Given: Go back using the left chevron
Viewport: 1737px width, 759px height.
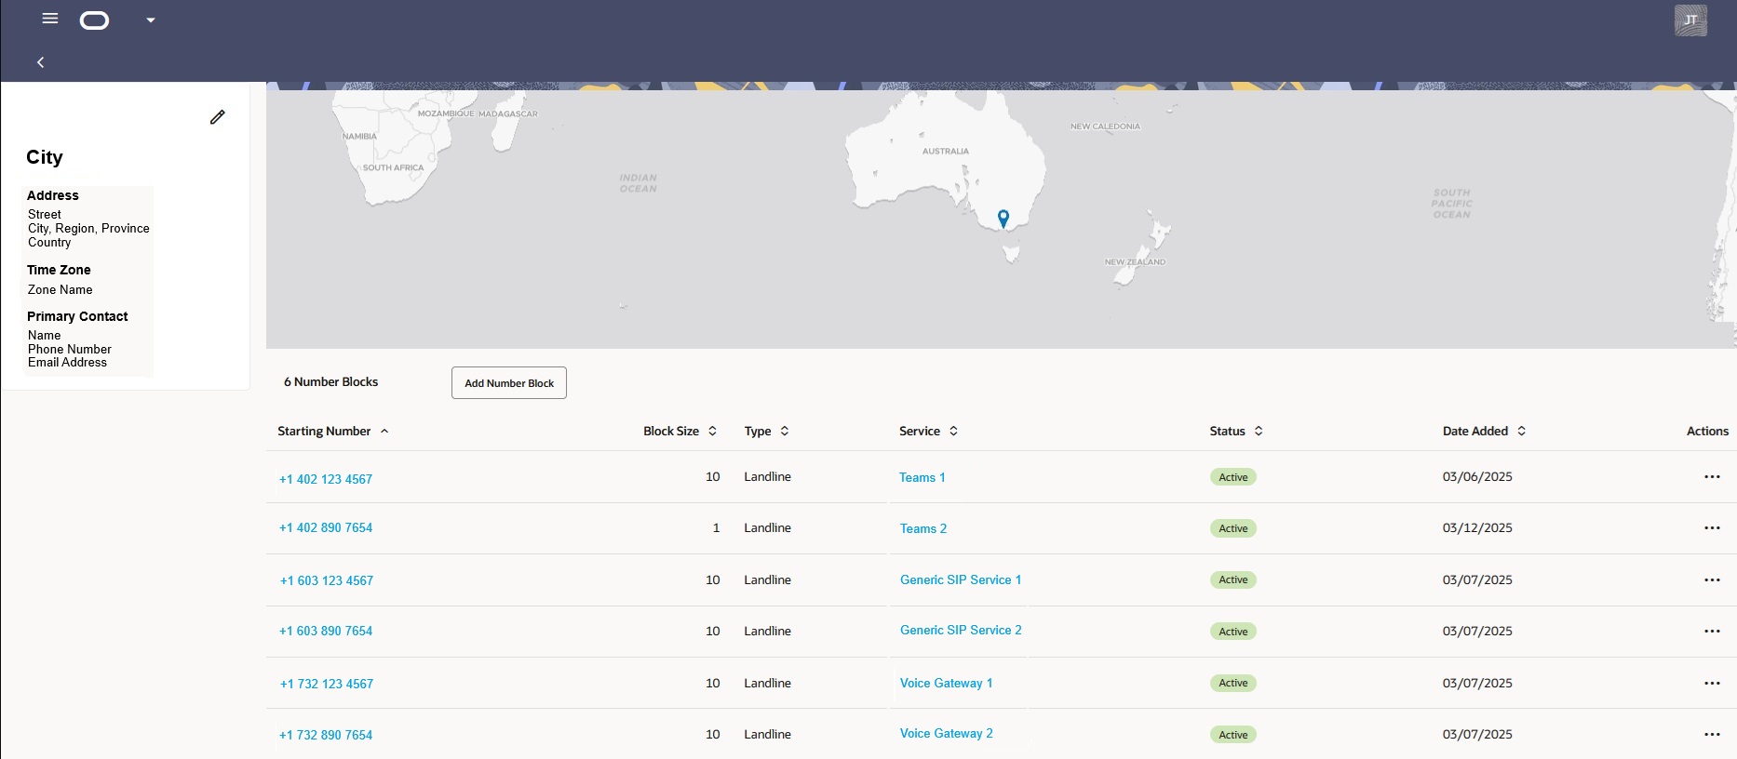Looking at the screenshot, I should tap(40, 62).
